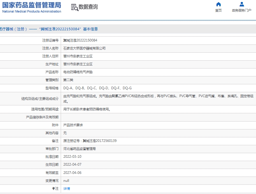The width and height of the screenshot is (256, 194).
Task: Click the 注册证编号 row label
Action: 50,40
